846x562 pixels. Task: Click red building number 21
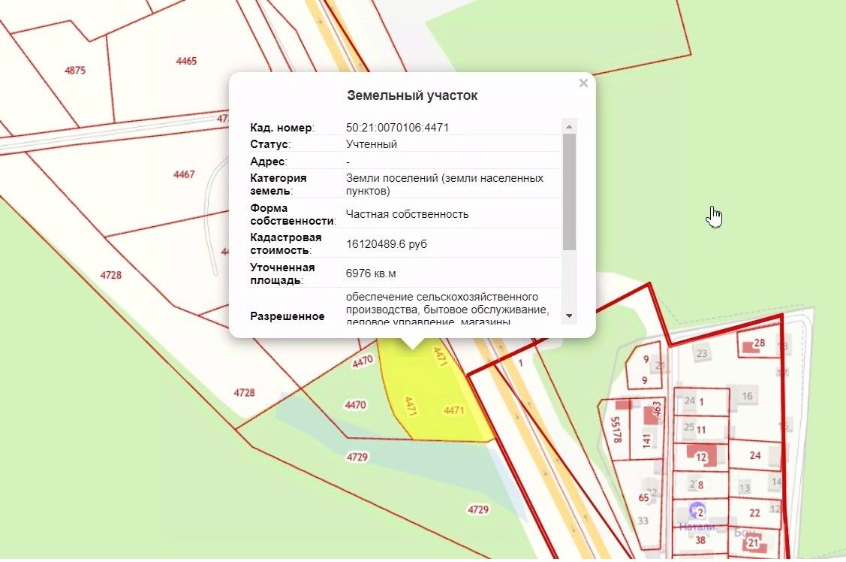coord(753,543)
